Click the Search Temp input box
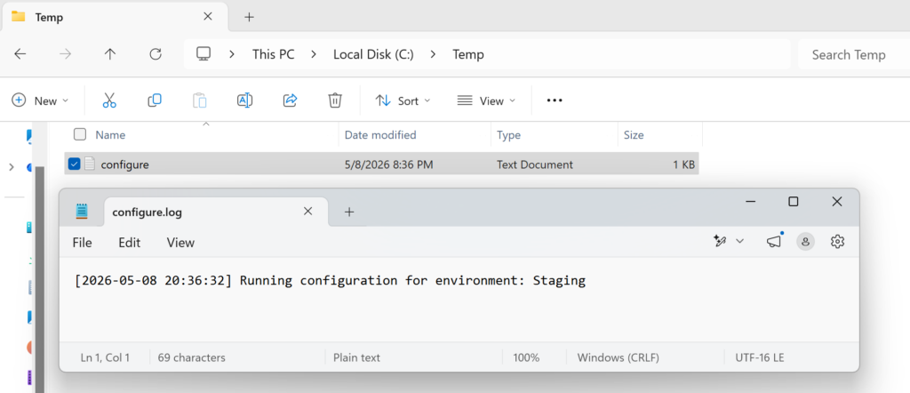 click(854, 54)
